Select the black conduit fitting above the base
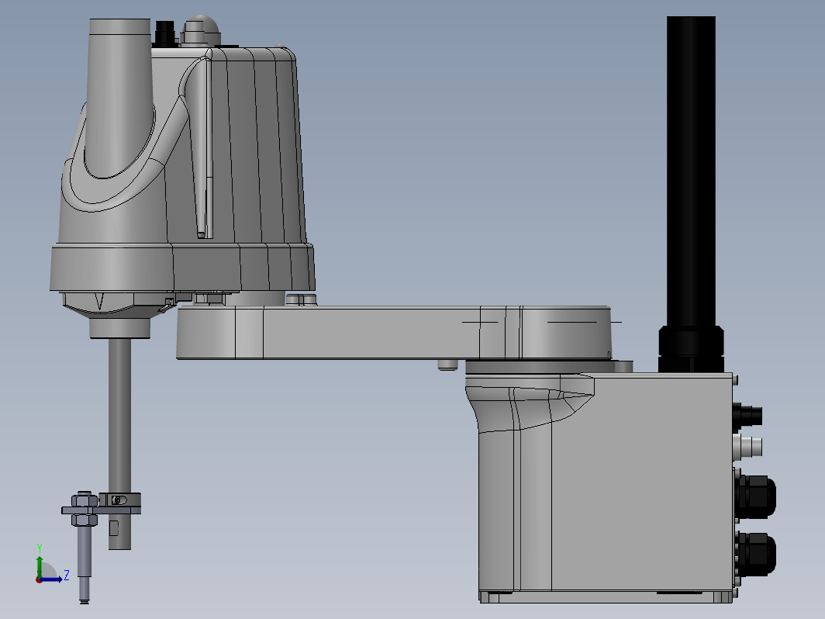825x619 pixels. (x=691, y=348)
